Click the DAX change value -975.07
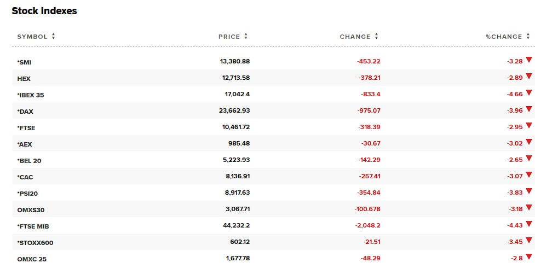 click(x=369, y=110)
